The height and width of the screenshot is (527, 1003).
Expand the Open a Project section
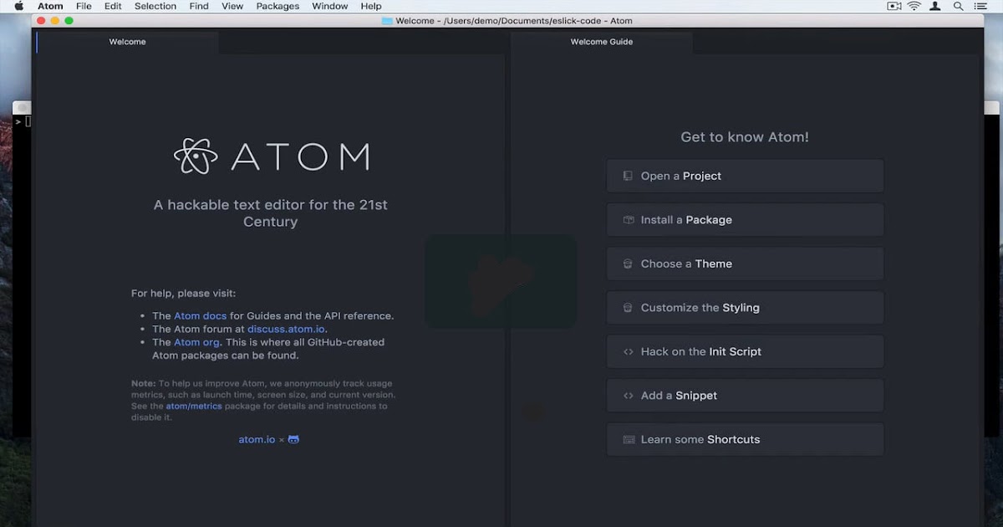tap(744, 176)
